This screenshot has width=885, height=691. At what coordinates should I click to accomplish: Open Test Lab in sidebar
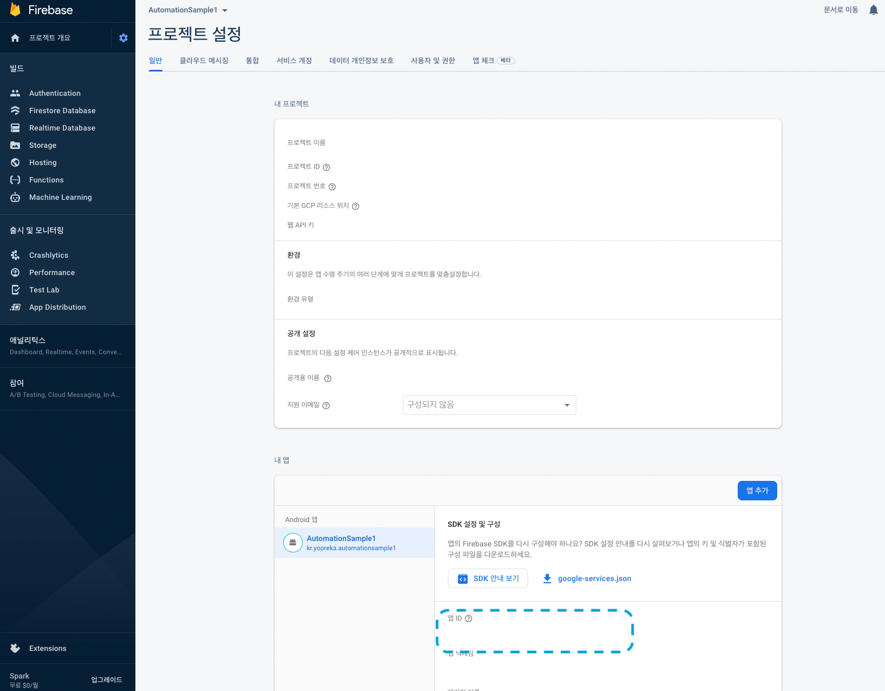pos(68,290)
